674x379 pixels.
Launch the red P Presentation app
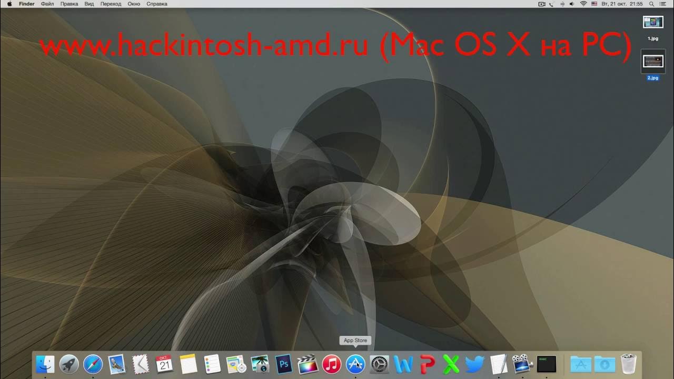(x=427, y=364)
